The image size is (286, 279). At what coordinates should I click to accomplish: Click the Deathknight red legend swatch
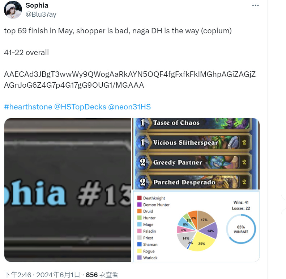pos(139,198)
